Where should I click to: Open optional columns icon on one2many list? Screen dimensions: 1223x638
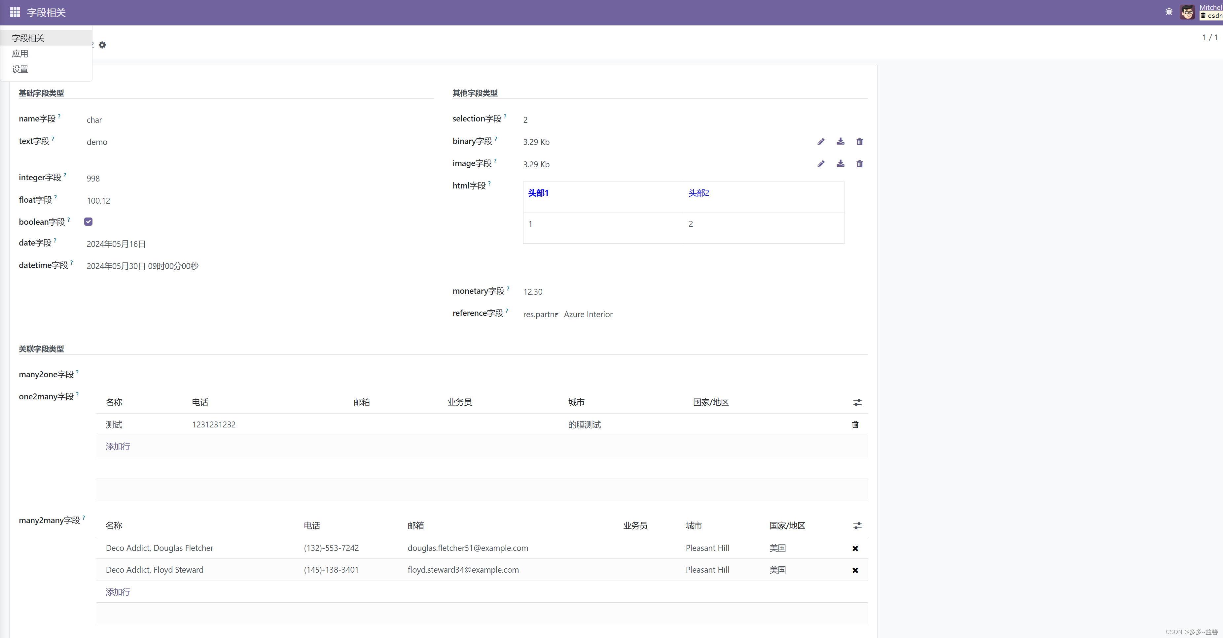(x=857, y=402)
